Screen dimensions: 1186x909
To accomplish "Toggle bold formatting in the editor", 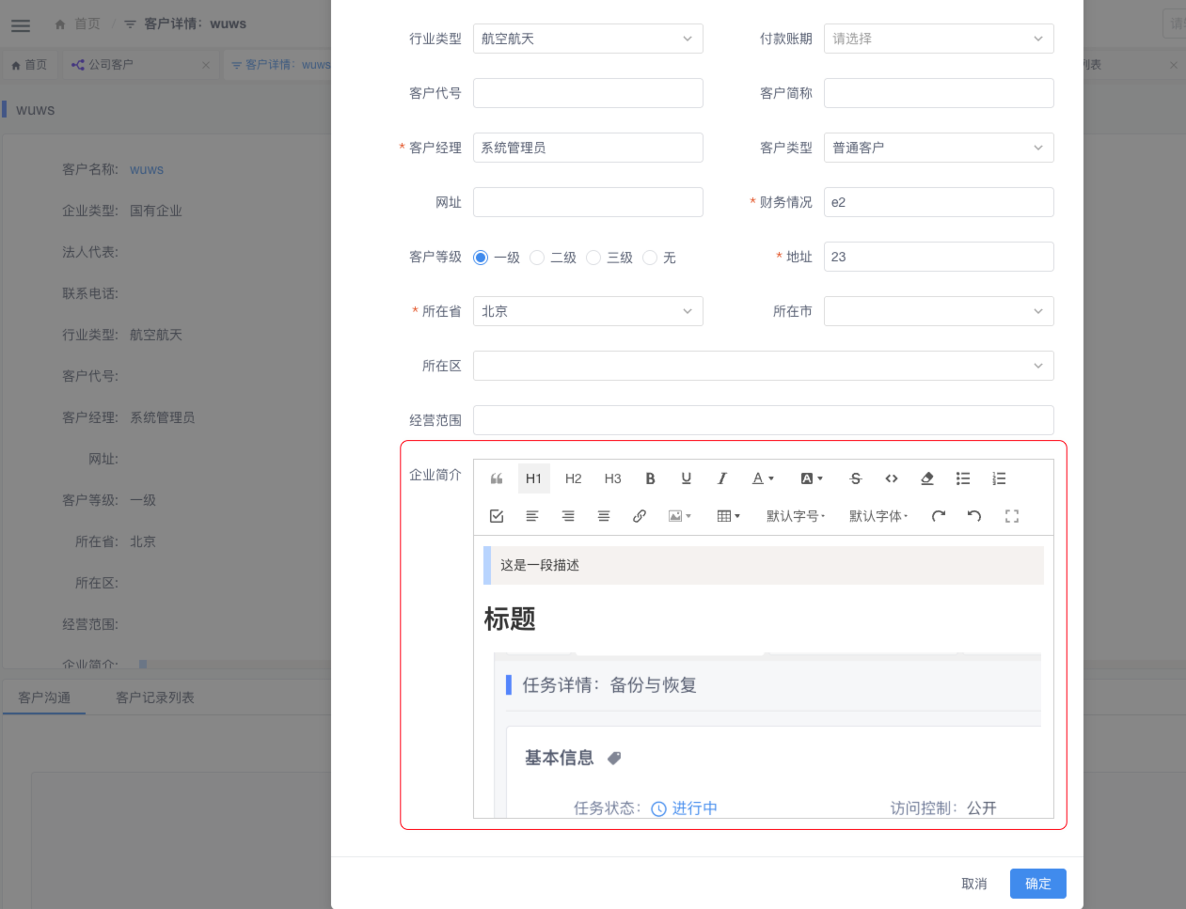I will pyautogui.click(x=650, y=478).
